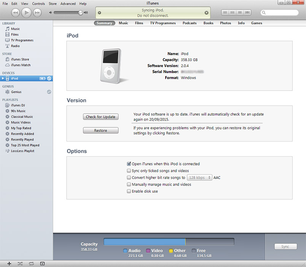Open the Controls menu
This screenshot has width=306, height=267.
pos(38,3)
